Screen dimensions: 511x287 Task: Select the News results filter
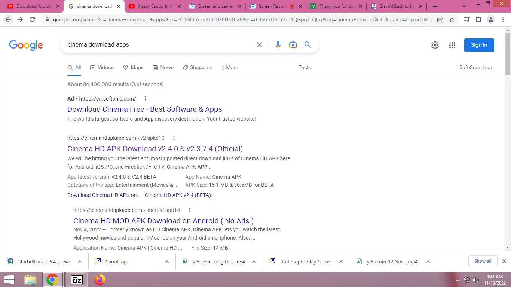point(163,68)
